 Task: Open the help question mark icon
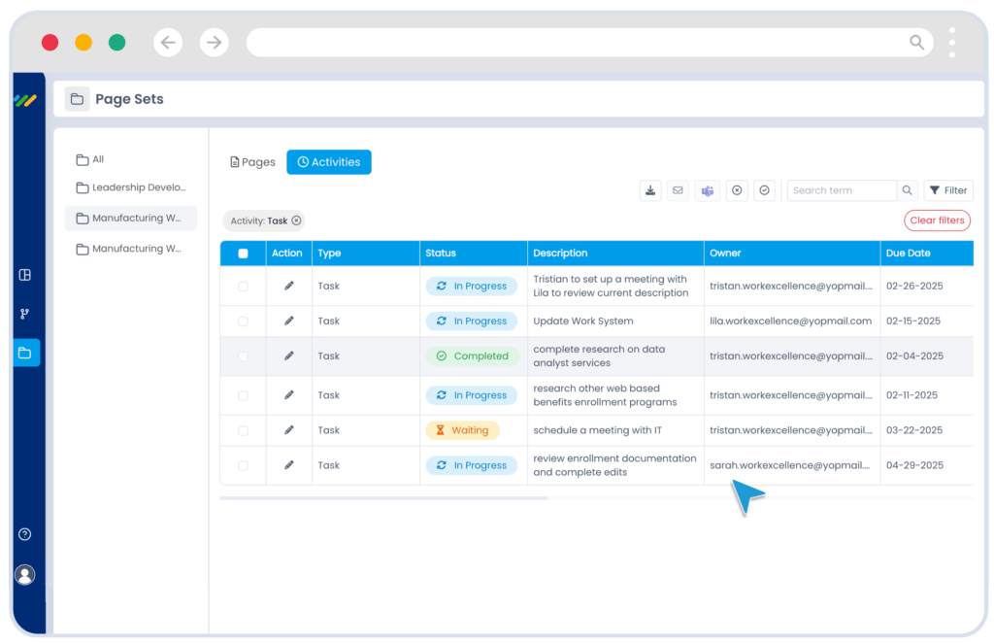pyautogui.click(x=25, y=534)
